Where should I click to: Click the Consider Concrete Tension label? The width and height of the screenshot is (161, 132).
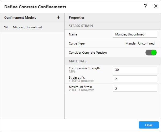87,53
